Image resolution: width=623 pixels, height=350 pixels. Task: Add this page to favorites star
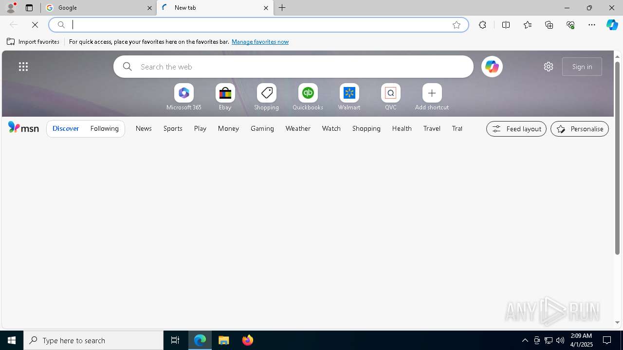457,25
